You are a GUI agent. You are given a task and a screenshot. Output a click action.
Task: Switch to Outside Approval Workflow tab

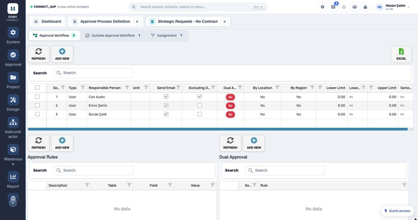point(113,36)
